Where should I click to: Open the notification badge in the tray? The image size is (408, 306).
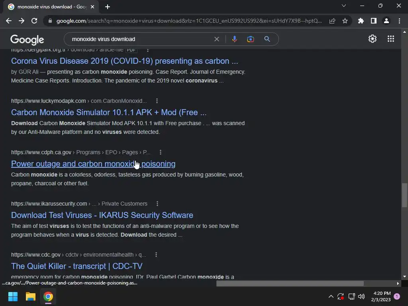coord(397,296)
